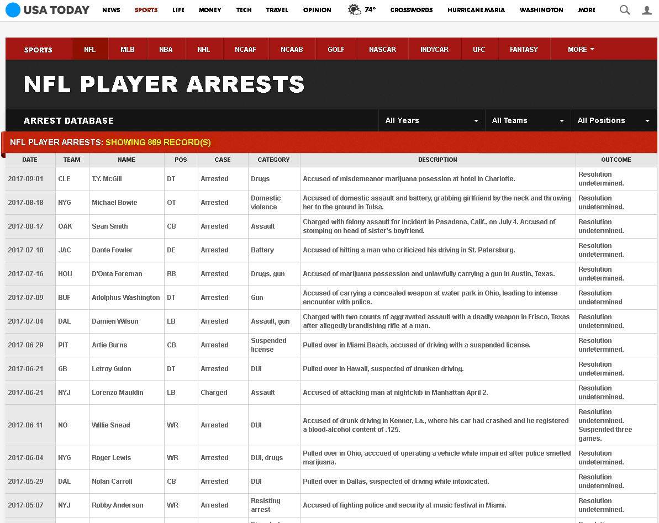The height and width of the screenshot is (523, 659).
Task: Sort by the OUTCOME column header
Action: click(x=616, y=160)
